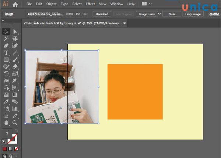Select the Direct Selection tool

tap(15, 32)
